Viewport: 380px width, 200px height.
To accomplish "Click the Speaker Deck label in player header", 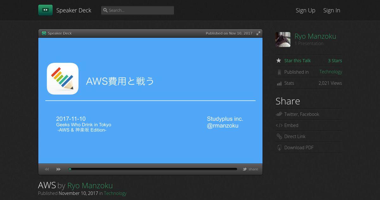I will tap(60, 33).
